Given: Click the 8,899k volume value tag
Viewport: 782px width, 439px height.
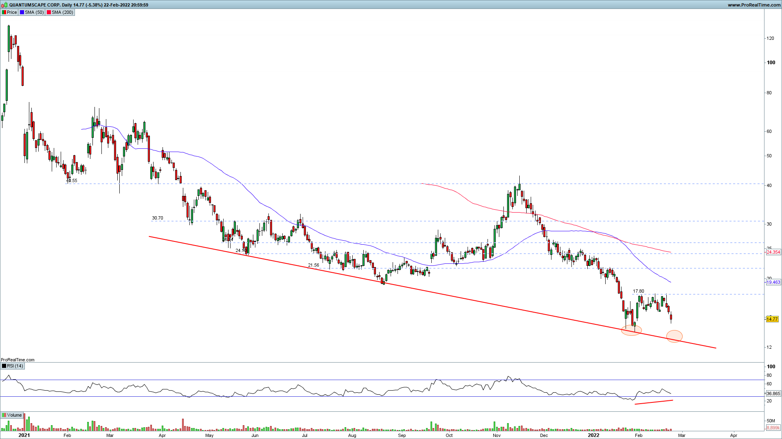Looking at the screenshot, I should coord(773,428).
